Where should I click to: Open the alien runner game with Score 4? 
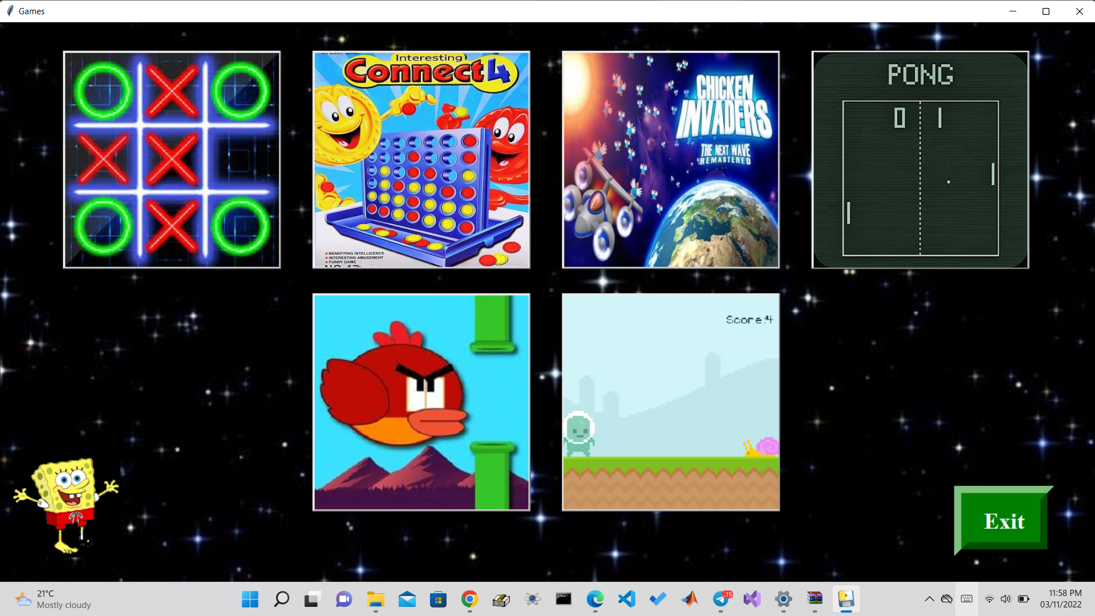click(671, 402)
